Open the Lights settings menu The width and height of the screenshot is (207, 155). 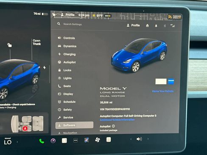(x=65, y=78)
